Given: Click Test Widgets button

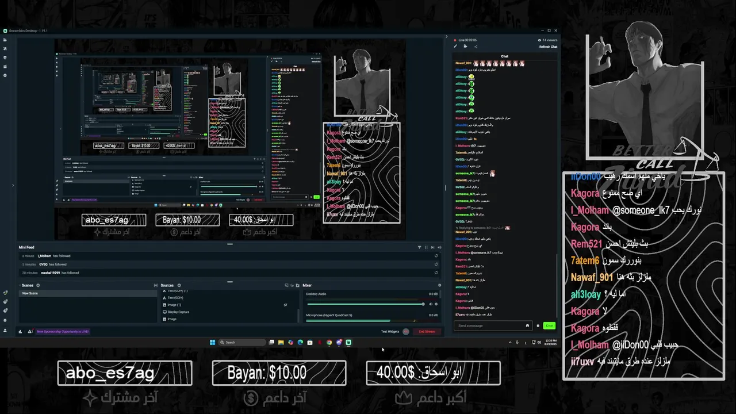Looking at the screenshot, I should (x=390, y=331).
